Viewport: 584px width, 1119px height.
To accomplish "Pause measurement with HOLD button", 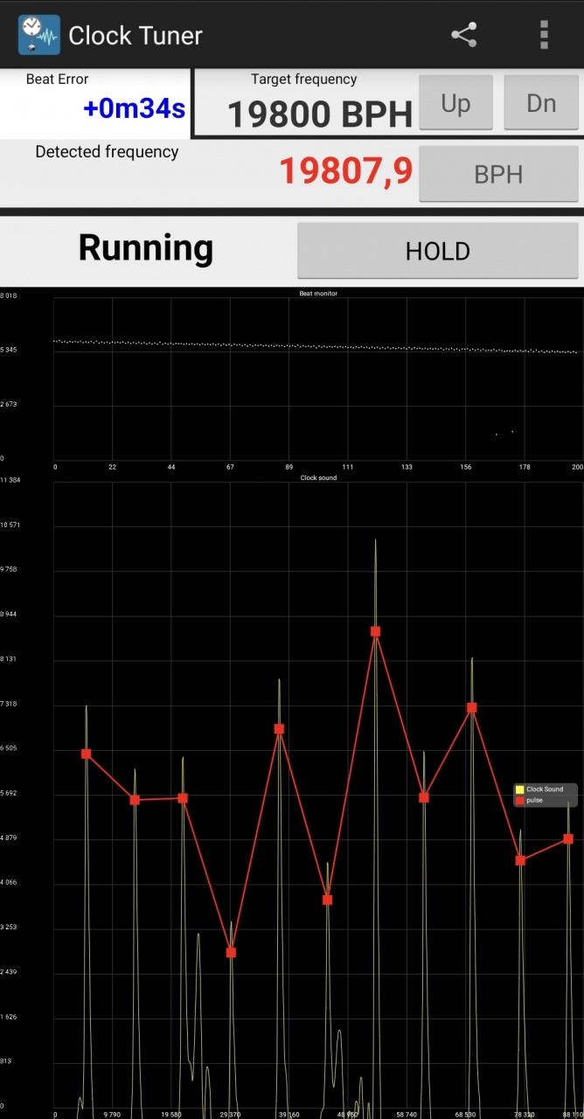I will pyautogui.click(x=437, y=251).
